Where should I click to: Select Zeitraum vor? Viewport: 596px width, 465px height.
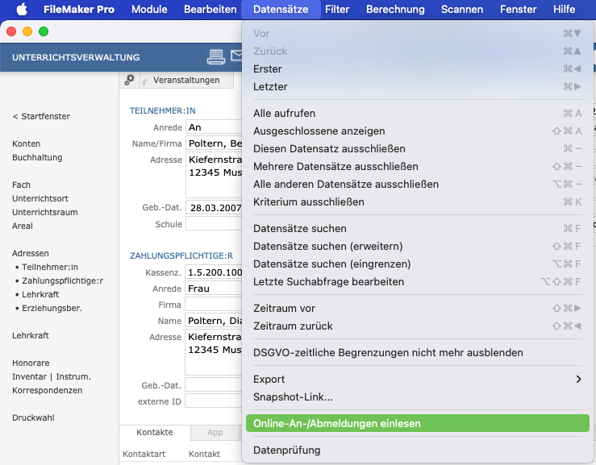coord(418,308)
